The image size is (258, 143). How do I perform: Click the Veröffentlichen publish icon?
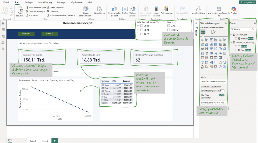point(198,9)
